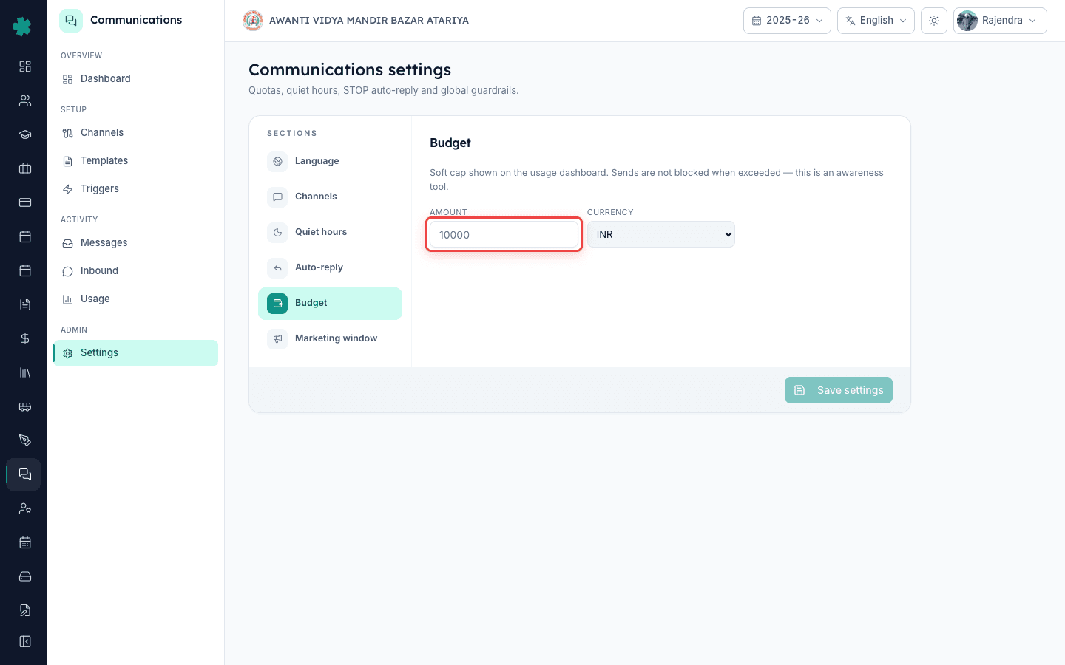Click the Marketing window megaphone icon

[x=277, y=338]
